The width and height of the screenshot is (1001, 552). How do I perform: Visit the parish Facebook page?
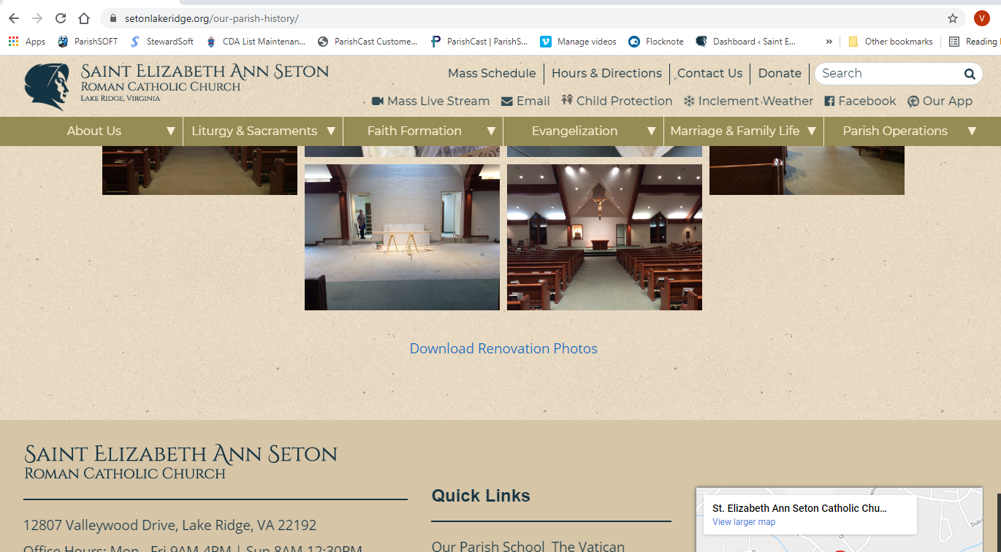pyautogui.click(x=859, y=101)
